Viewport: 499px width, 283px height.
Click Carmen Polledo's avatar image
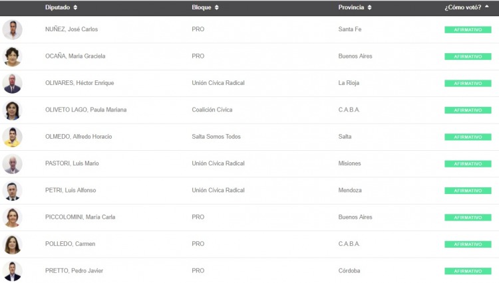13,244
